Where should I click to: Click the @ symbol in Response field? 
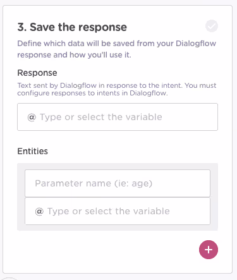(x=32, y=117)
